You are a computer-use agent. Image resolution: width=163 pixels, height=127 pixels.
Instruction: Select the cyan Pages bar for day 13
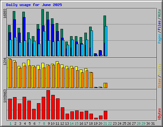[68, 50]
